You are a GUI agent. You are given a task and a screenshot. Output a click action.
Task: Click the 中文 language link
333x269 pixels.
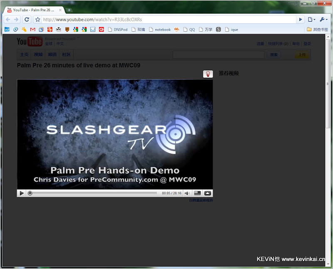[x=60, y=44]
